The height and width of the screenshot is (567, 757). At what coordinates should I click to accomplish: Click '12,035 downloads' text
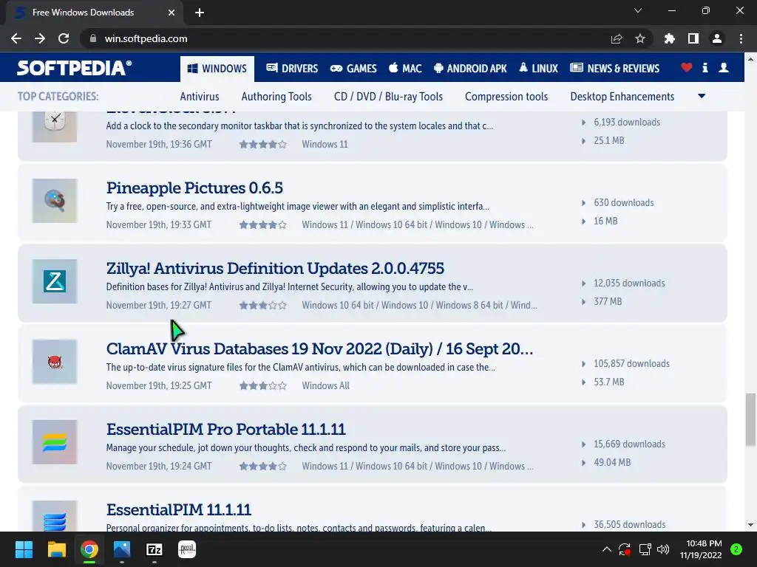[x=629, y=283]
